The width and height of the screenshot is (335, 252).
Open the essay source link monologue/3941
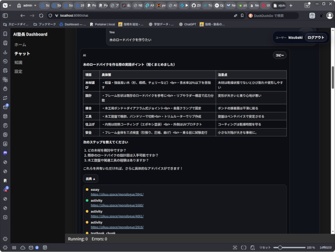pyautogui.click(x=109, y=194)
